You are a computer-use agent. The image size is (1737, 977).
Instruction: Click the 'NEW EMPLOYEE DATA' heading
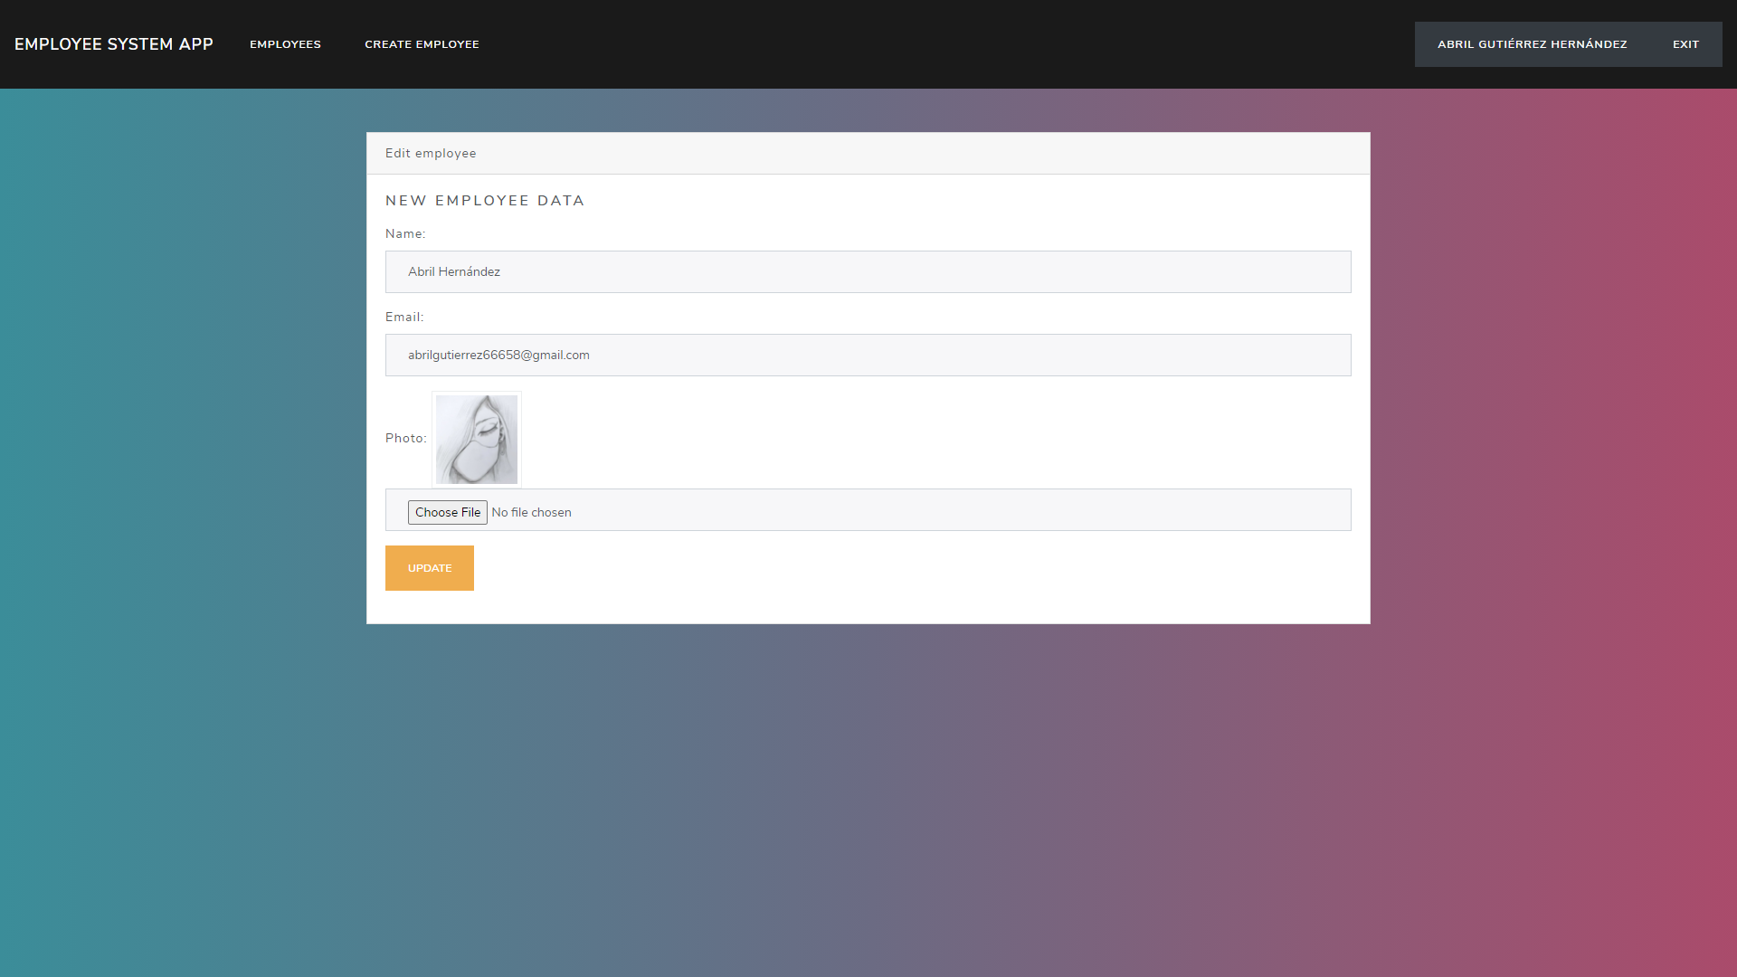coord(485,201)
